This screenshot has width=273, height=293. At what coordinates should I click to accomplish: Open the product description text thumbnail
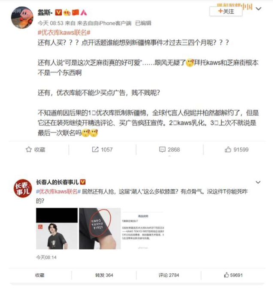143,229
